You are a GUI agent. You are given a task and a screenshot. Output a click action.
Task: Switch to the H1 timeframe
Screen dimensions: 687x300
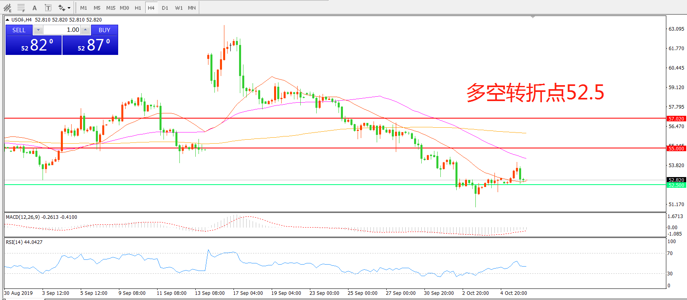(138, 8)
